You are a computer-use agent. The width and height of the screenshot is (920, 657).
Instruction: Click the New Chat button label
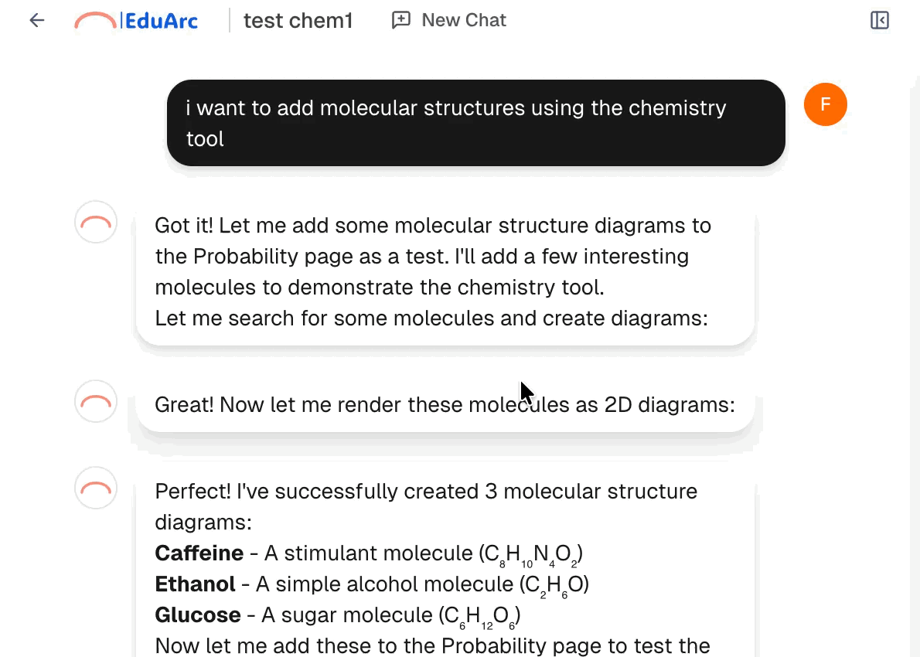[463, 20]
